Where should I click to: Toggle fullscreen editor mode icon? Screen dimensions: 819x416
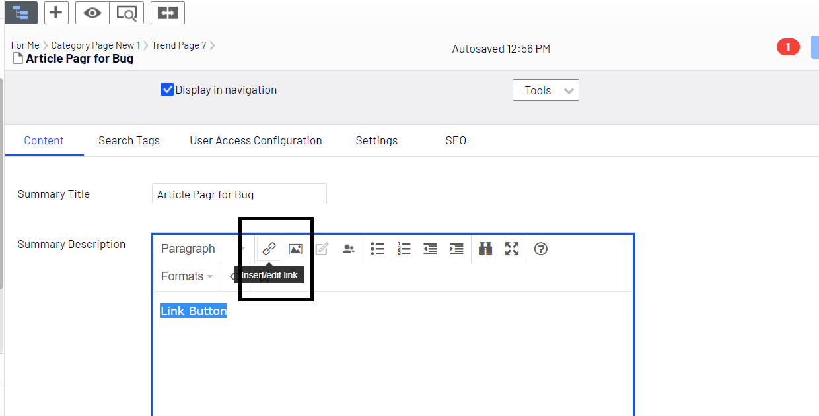[512, 249]
